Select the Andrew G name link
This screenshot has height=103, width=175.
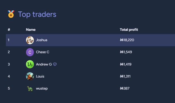click(44, 64)
